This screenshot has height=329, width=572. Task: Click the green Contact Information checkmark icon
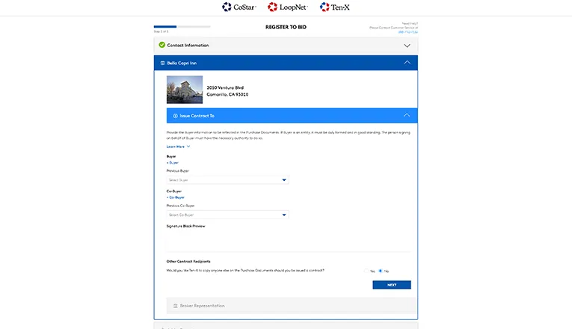(x=162, y=45)
